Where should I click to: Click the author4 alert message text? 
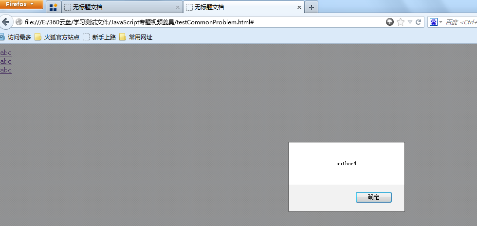347,164
